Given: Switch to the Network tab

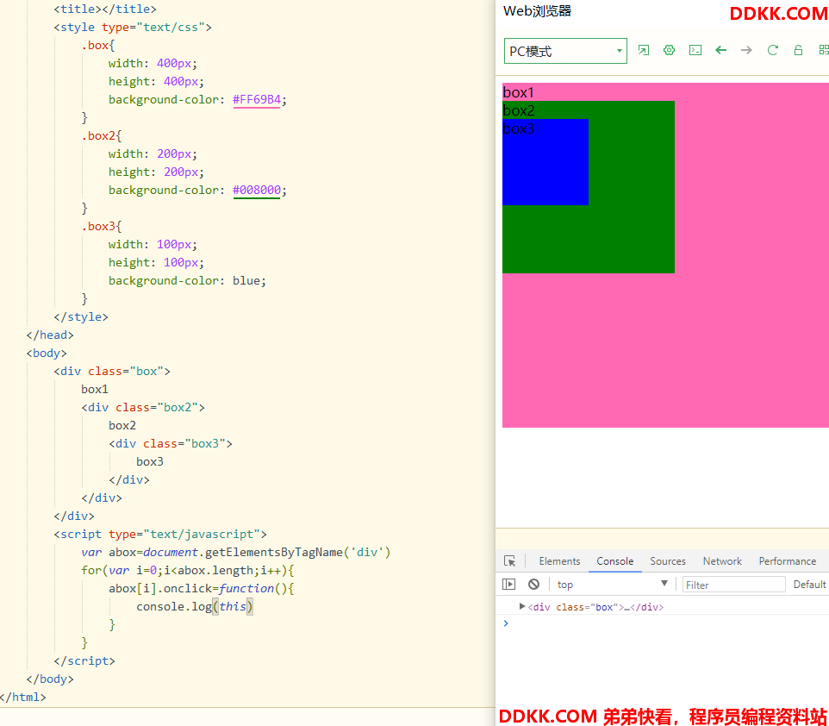Looking at the screenshot, I should pos(722,561).
